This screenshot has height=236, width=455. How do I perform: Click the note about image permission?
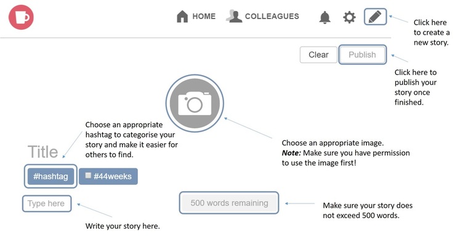tap(345, 158)
